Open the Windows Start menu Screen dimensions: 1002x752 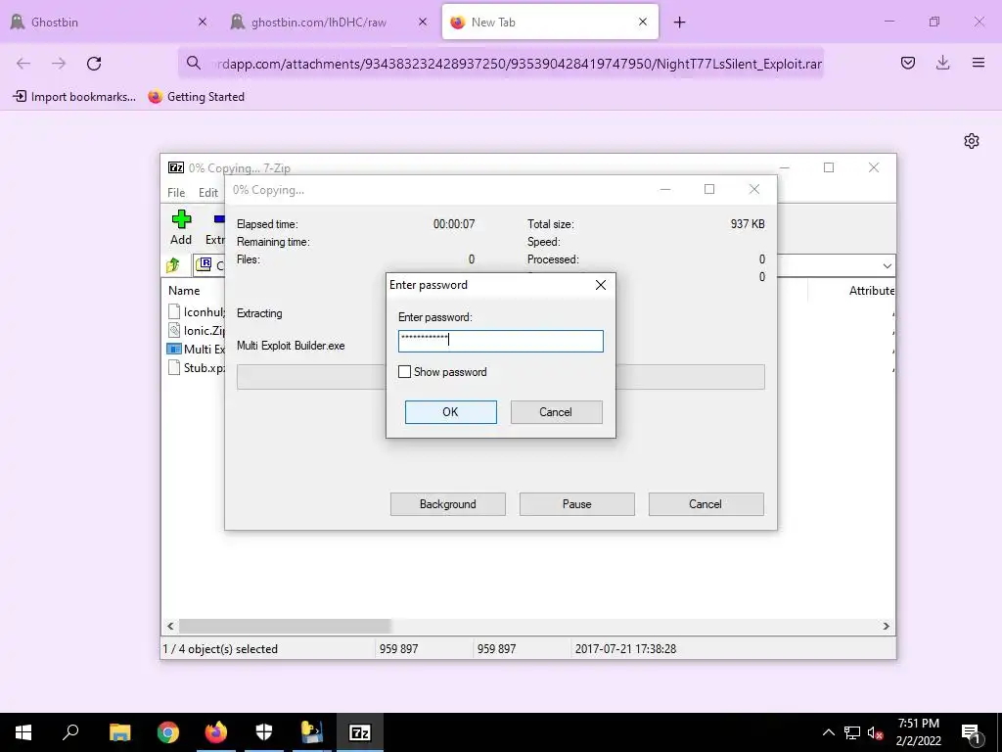[23, 732]
